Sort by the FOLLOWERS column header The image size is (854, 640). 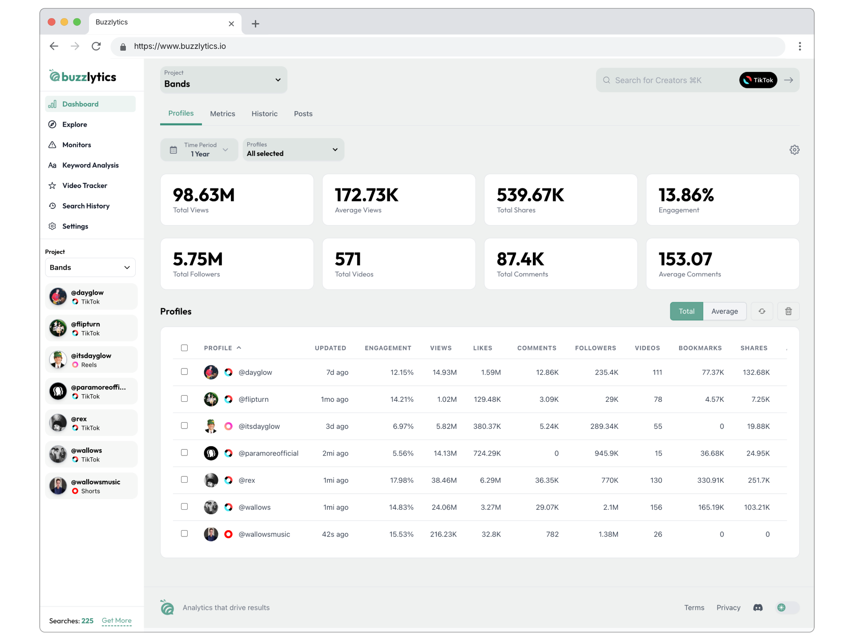point(596,348)
